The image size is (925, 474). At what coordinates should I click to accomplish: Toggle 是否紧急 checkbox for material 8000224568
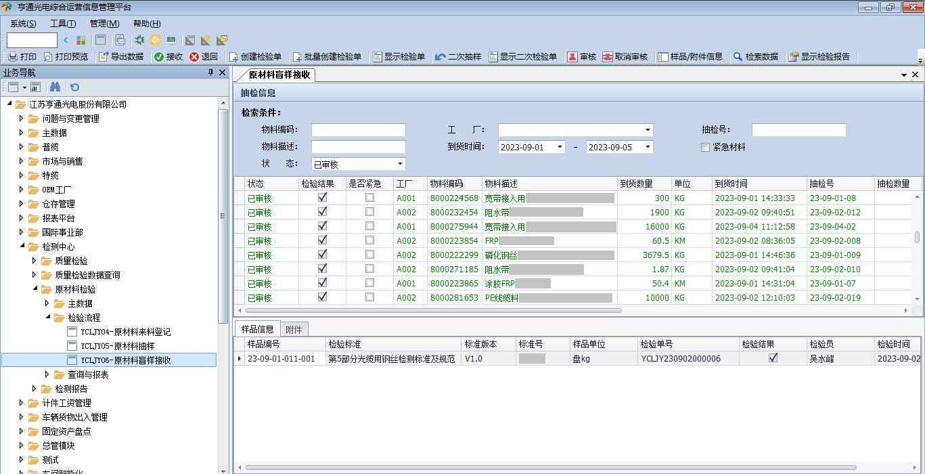coord(369,198)
